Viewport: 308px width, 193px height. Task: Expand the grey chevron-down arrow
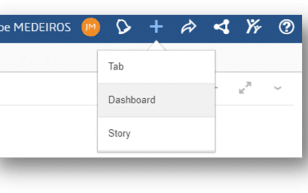tap(278, 88)
